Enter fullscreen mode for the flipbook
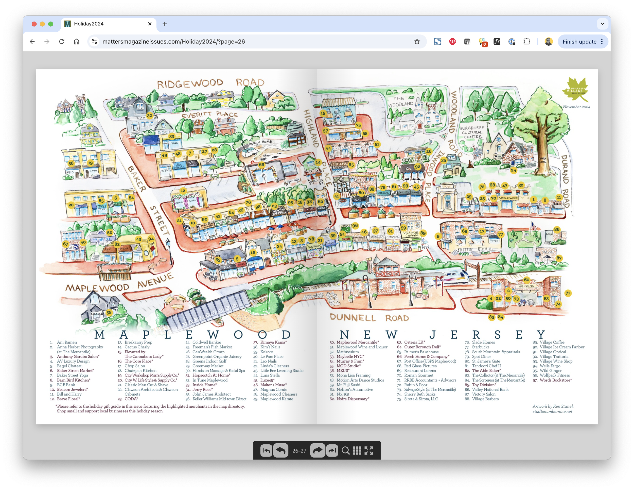The image size is (634, 490). point(369,450)
